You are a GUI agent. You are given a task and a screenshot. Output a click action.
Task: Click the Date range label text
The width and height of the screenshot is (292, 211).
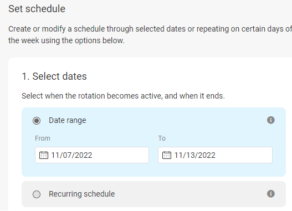coord(68,120)
